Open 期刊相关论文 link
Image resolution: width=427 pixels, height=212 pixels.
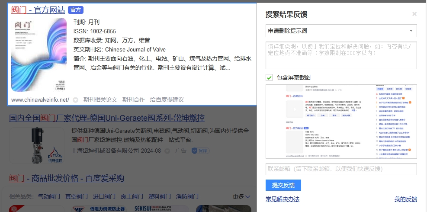100,100
